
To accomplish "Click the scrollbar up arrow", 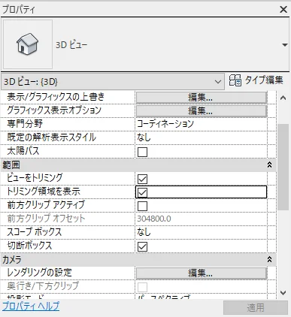I will click(x=283, y=98).
